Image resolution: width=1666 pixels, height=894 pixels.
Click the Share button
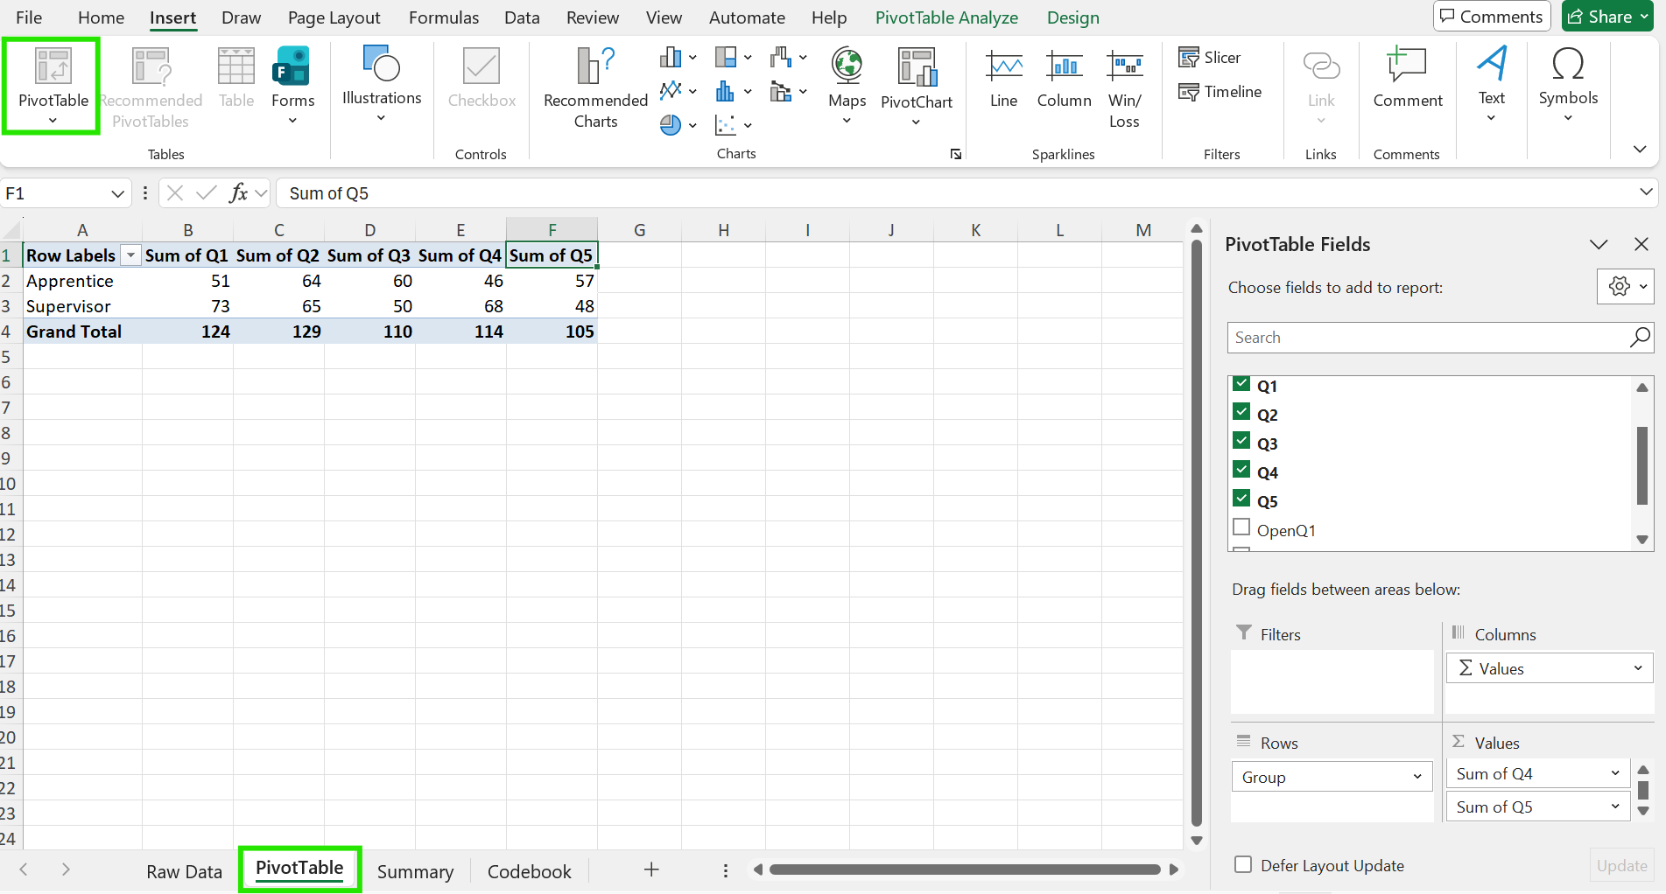pyautogui.click(x=1607, y=17)
